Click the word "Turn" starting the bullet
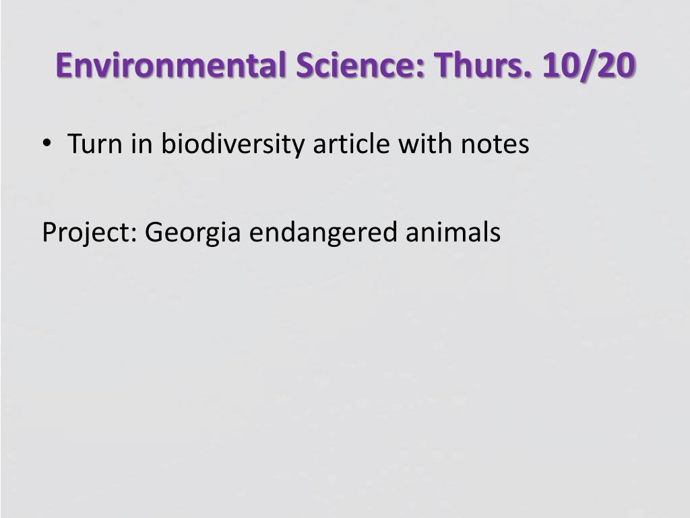 94,144
